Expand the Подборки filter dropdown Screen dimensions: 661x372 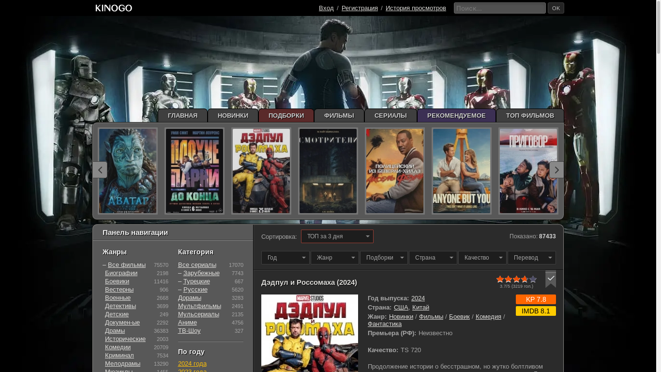[384, 258]
